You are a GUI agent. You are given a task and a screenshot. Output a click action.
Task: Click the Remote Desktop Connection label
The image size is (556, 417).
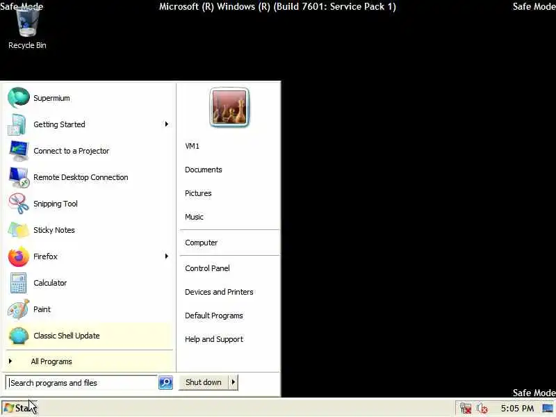point(81,177)
